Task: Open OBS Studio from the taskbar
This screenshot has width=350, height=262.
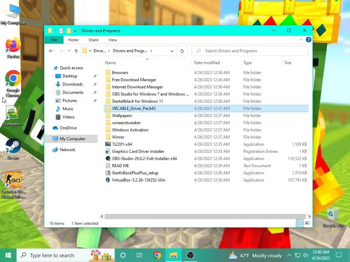Action: click(190, 255)
